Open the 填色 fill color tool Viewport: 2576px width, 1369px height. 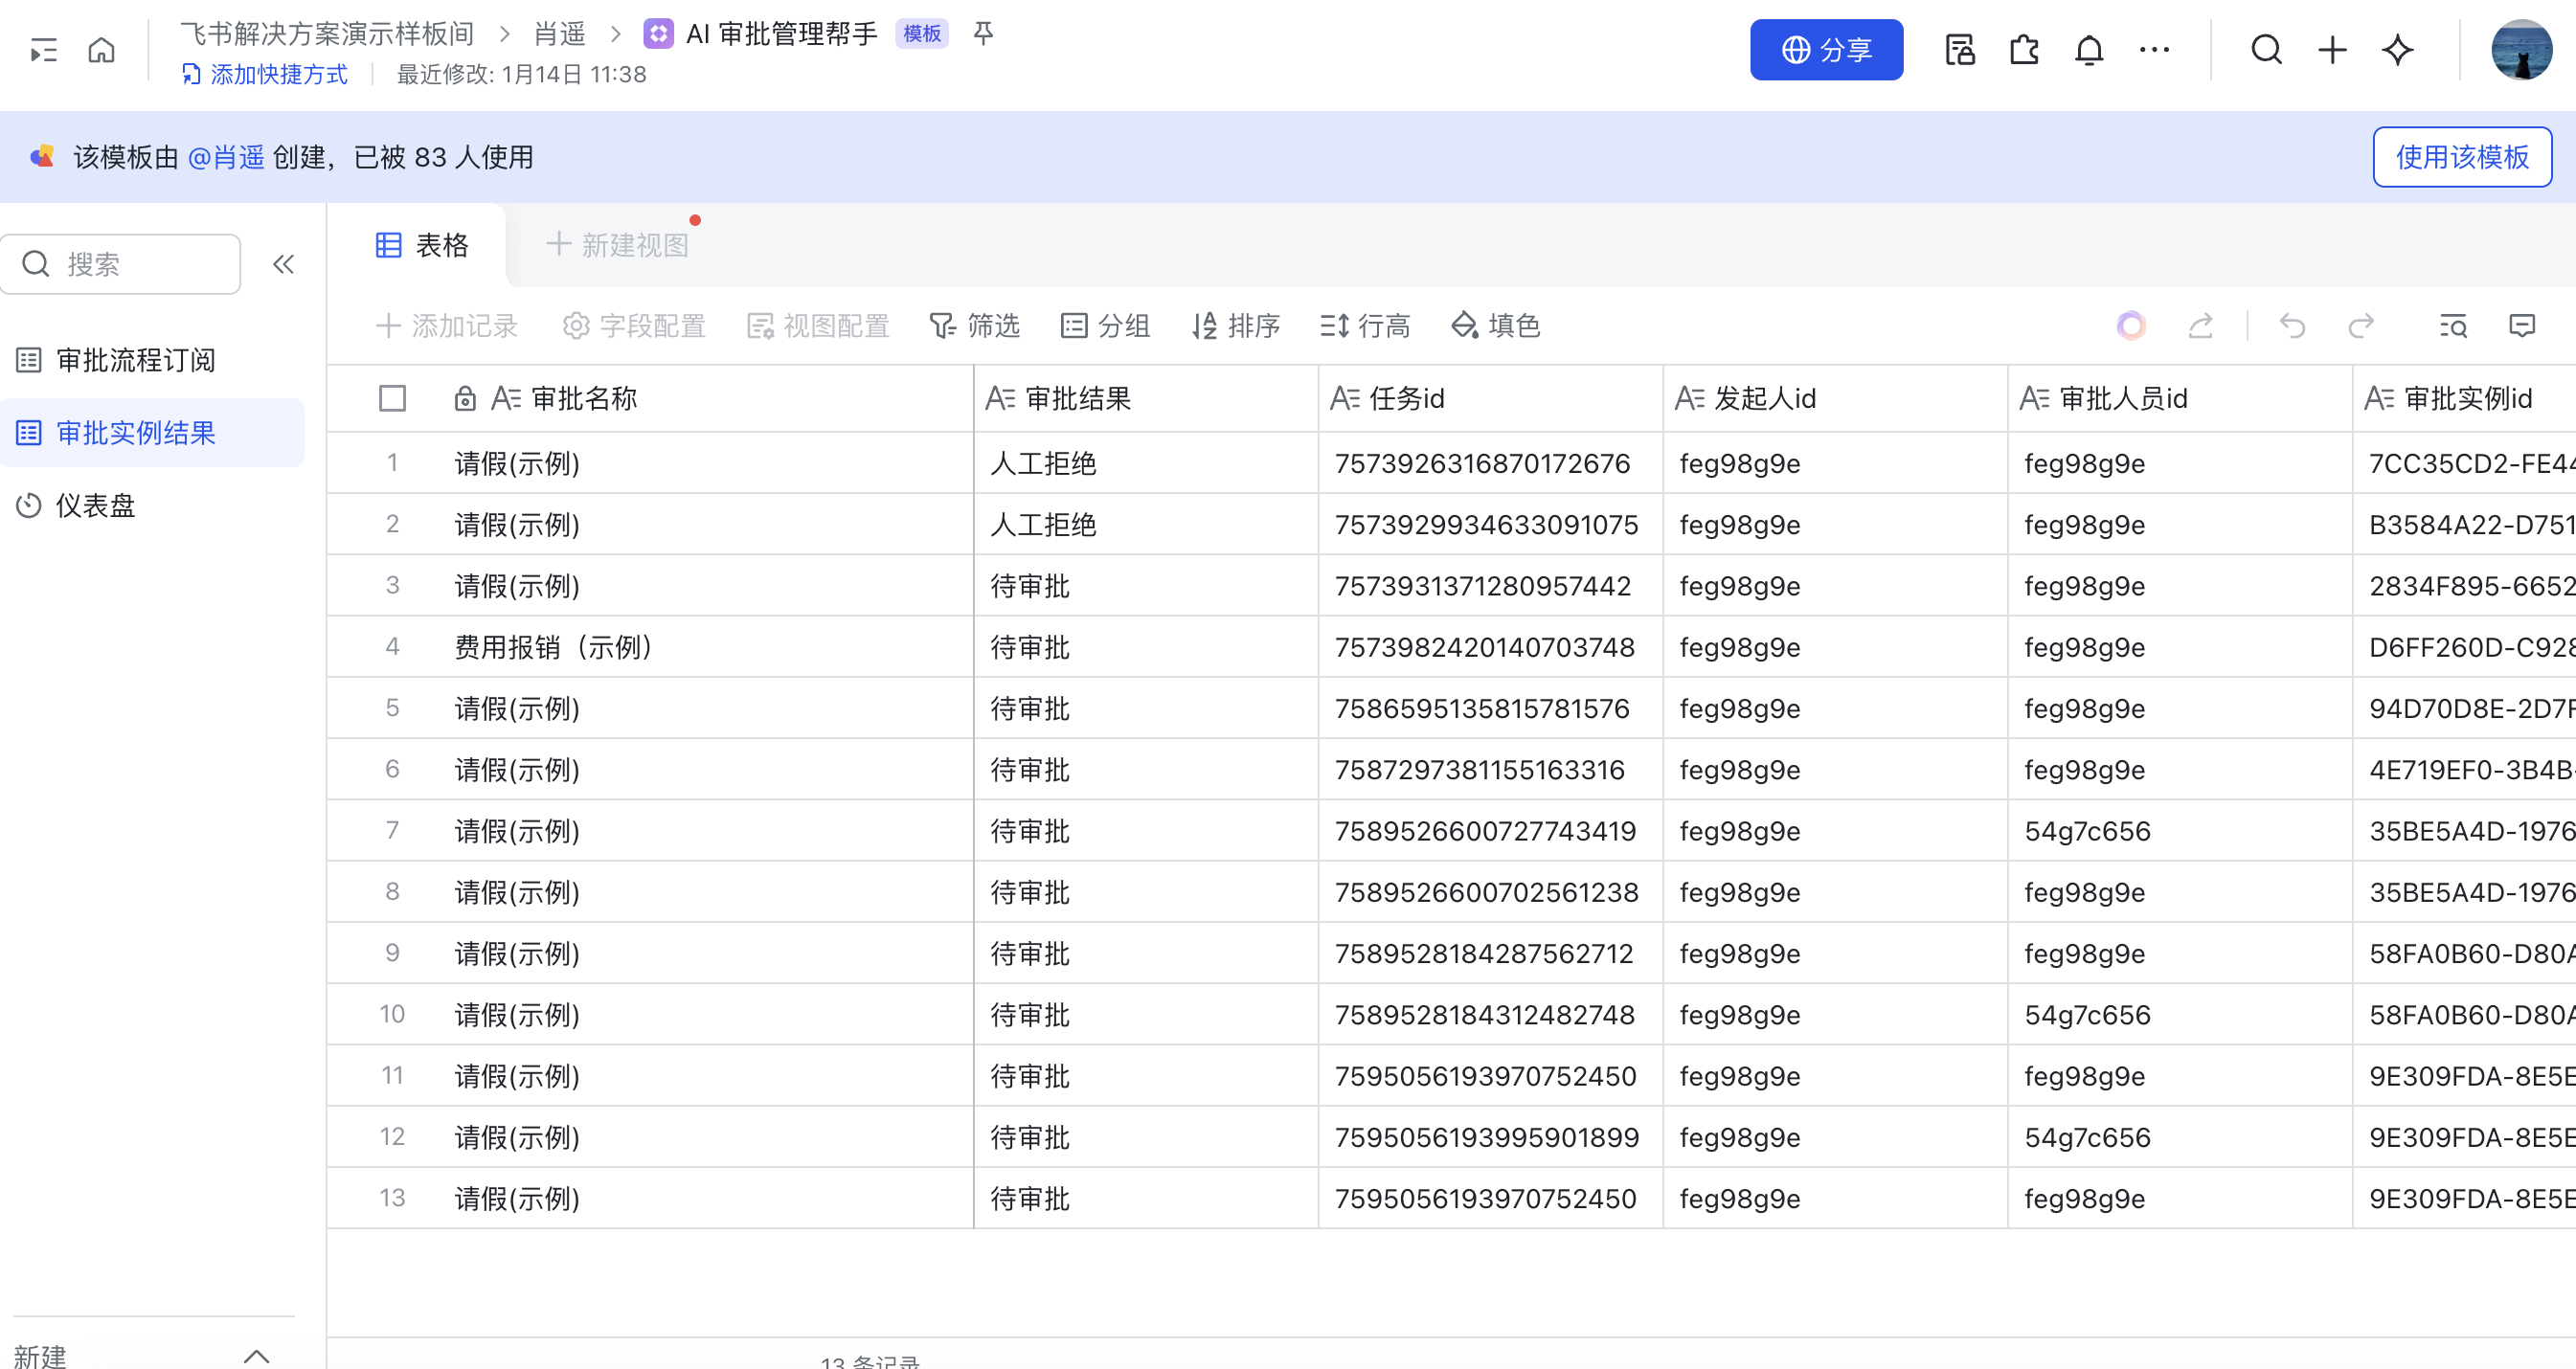tap(1495, 326)
